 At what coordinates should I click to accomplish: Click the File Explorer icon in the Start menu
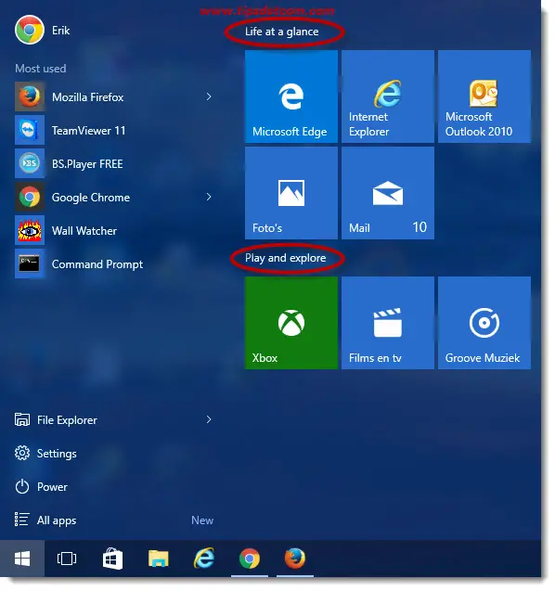tap(22, 419)
